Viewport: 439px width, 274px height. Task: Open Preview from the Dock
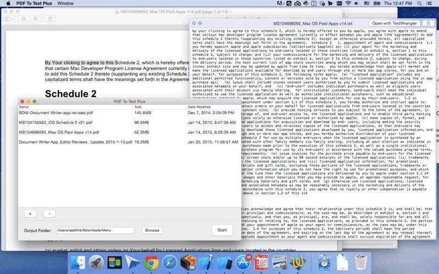279,263
